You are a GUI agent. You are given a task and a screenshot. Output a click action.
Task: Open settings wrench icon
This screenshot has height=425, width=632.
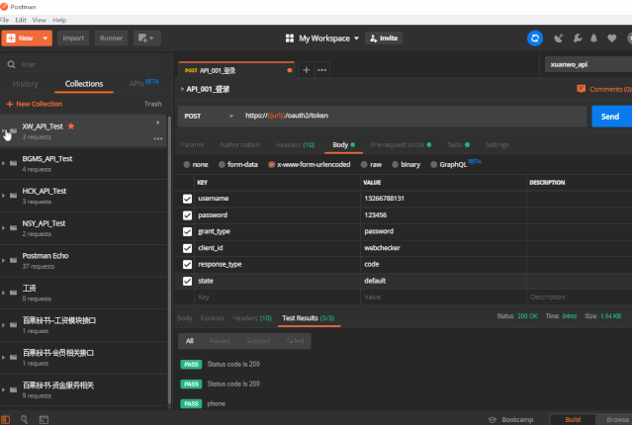coord(578,39)
